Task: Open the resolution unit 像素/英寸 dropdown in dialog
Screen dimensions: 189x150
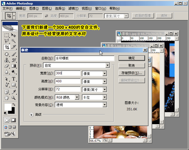Action: click(x=104, y=90)
